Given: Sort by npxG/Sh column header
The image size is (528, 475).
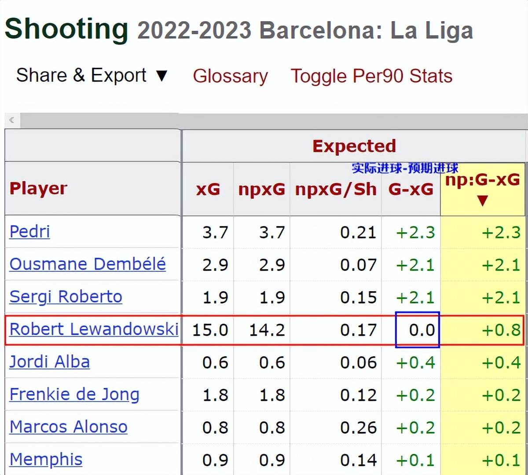Looking at the screenshot, I should click(x=336, y=189).
